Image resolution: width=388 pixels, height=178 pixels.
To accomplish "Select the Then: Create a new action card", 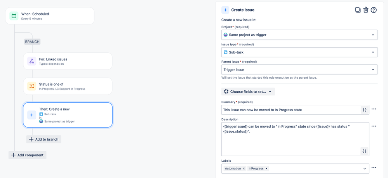I will pos(68,115).
